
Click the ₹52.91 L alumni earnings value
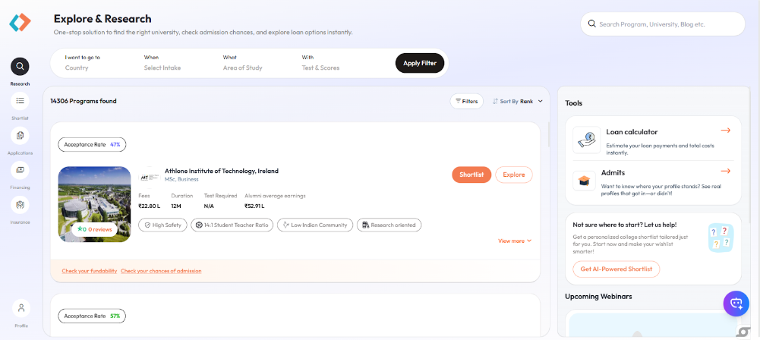pos(254,206)
